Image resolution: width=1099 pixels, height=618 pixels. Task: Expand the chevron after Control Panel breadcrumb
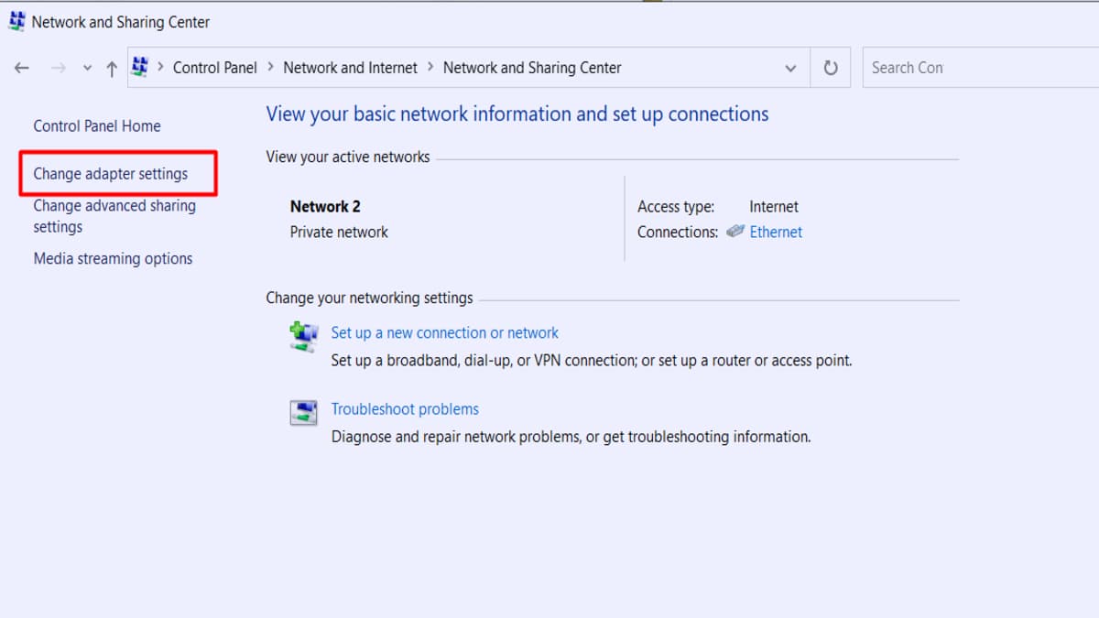270,67
